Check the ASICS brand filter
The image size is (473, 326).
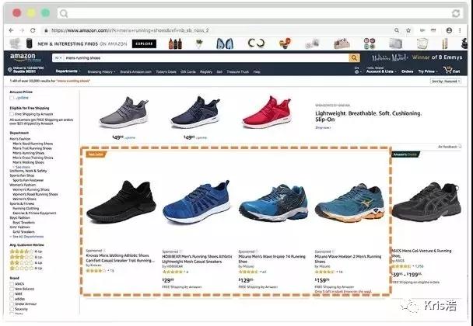(12, 284)
